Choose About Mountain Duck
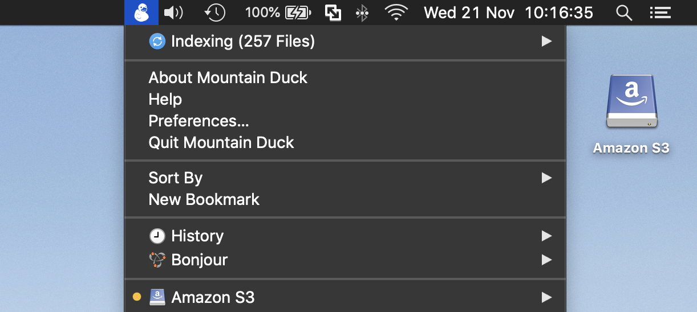This screenshot has width=697, height=312. 228,77
